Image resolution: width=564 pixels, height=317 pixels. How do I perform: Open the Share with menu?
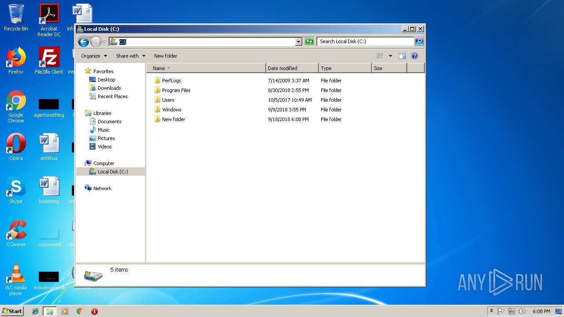[130, 56]
